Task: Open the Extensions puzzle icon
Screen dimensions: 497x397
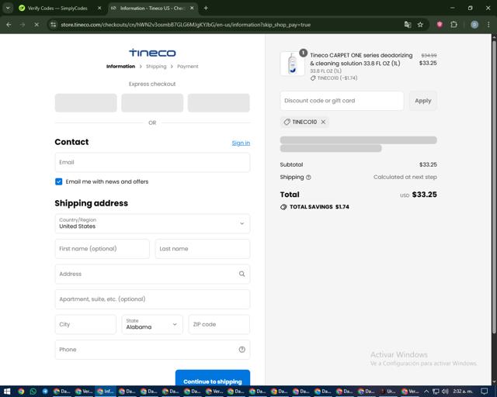Action: 454,25
